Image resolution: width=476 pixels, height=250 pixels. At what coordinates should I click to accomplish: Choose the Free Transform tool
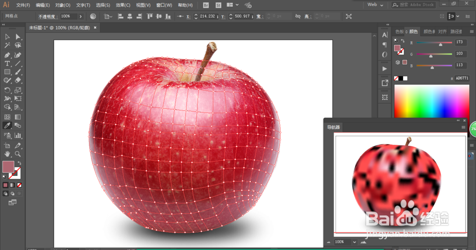click(18, 99)
